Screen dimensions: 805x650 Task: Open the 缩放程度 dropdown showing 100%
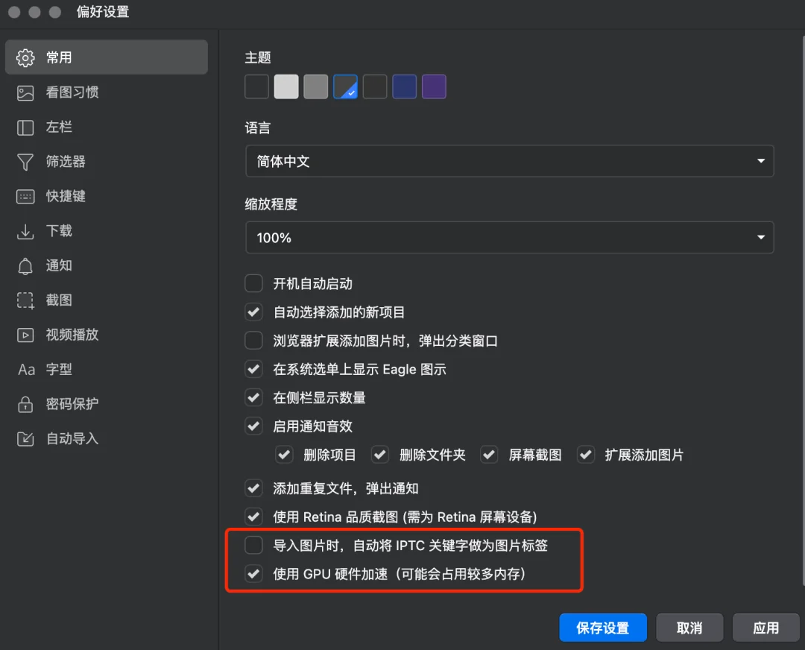tap(509, 238)
